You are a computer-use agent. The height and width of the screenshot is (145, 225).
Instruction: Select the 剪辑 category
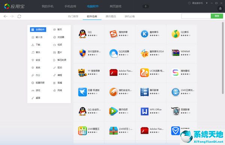tap(57, 83)
